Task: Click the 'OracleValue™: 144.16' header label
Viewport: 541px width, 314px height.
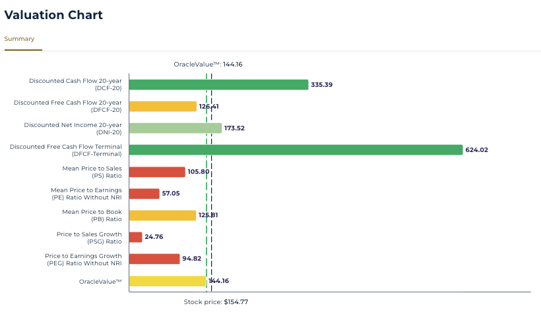Action: (x=208, y=65)
